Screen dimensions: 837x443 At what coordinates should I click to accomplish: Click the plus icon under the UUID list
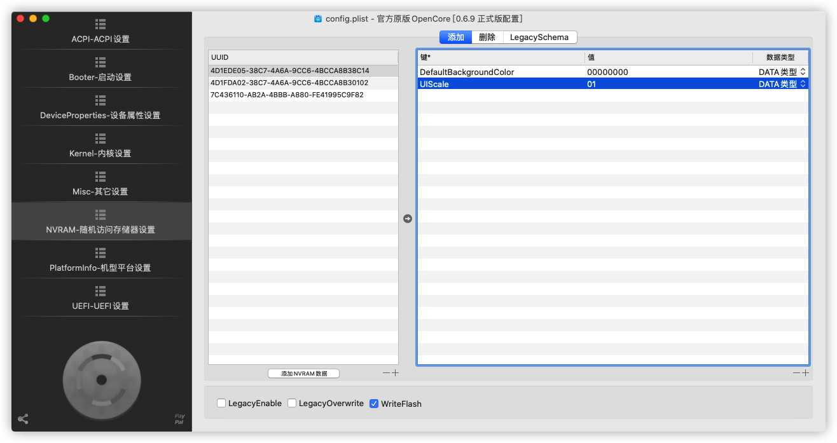pyautogui.click(x=395, y=373)
